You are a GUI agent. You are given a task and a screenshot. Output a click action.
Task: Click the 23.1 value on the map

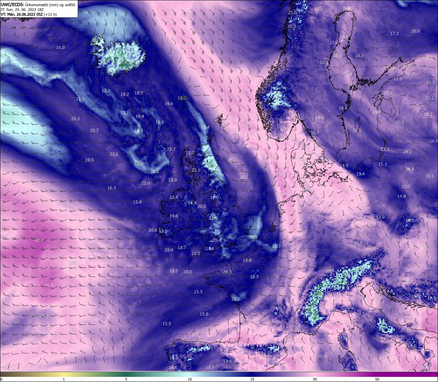pos(429,176)
